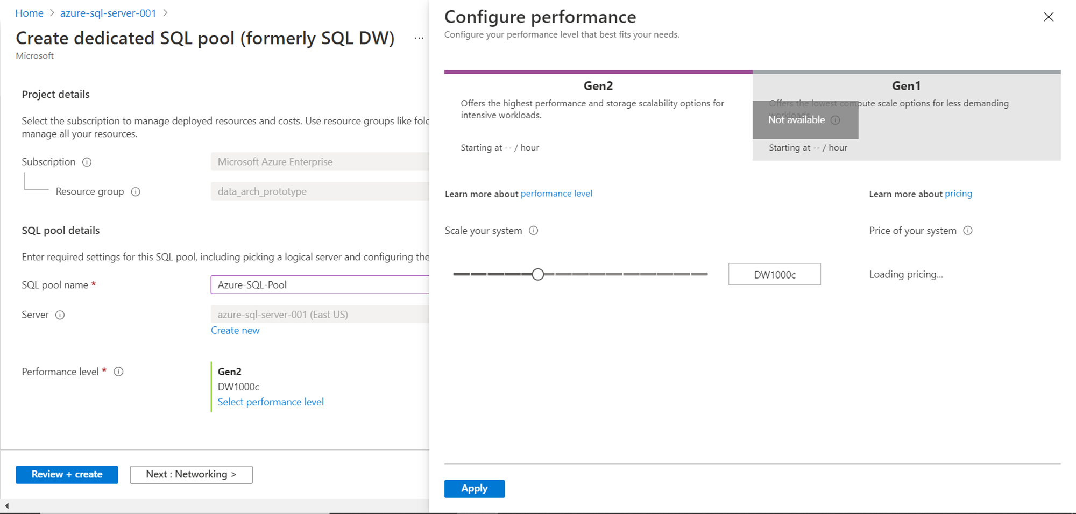Open azure-sql-server-001 breadcrumb link
The width and height of the screenshot is (1076, 514).
tap(108, 13)
